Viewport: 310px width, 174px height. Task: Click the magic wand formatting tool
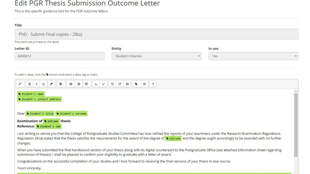[20, 84]
